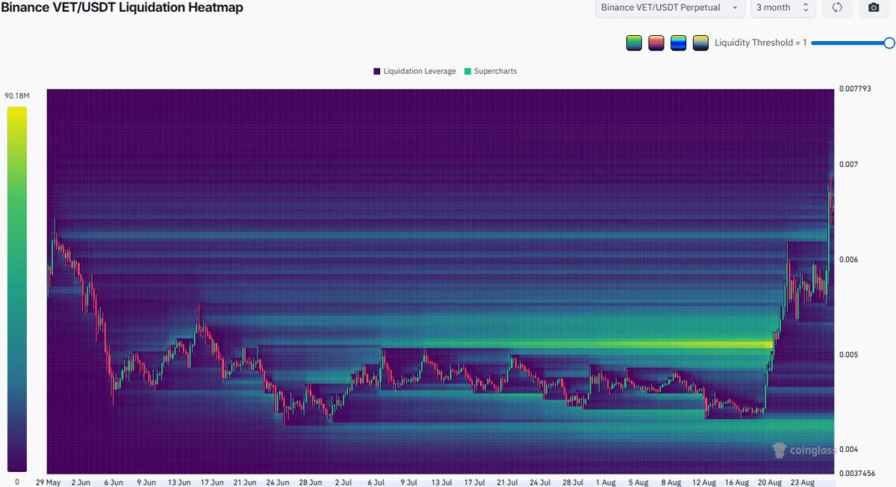Screen dimensions: 896x487
Task: Click the bright yellow liquidation band at 0.005
Action: point(597,344)
